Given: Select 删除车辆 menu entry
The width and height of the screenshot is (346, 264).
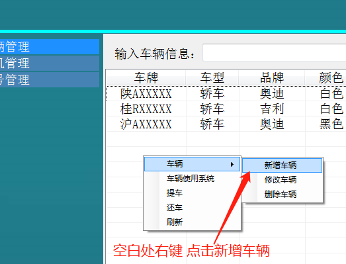Looking at the screenshot, I should pyautogui.click(x=282, y=195).
